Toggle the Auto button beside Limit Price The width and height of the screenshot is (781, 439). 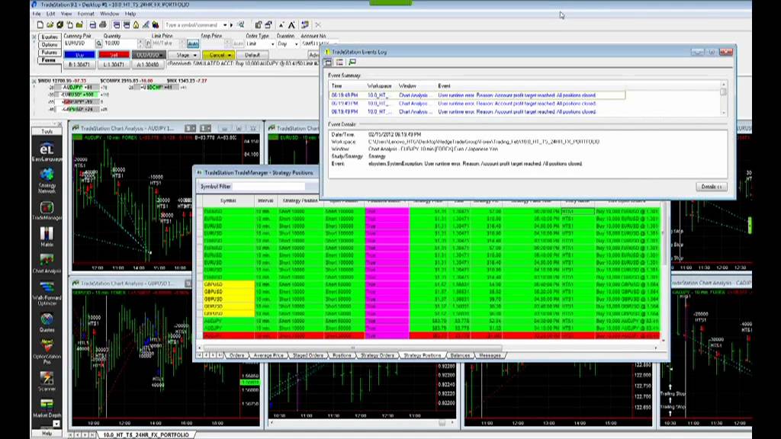click(192, 43)
